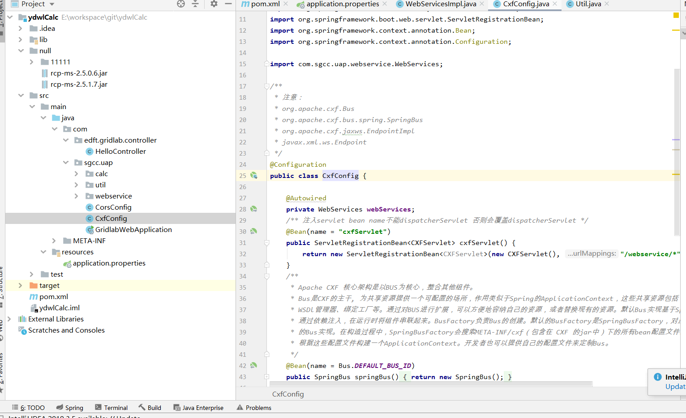The image size is (686, 418).
Task: Close the Util.java tab
Action: click(x=607, y=4)
